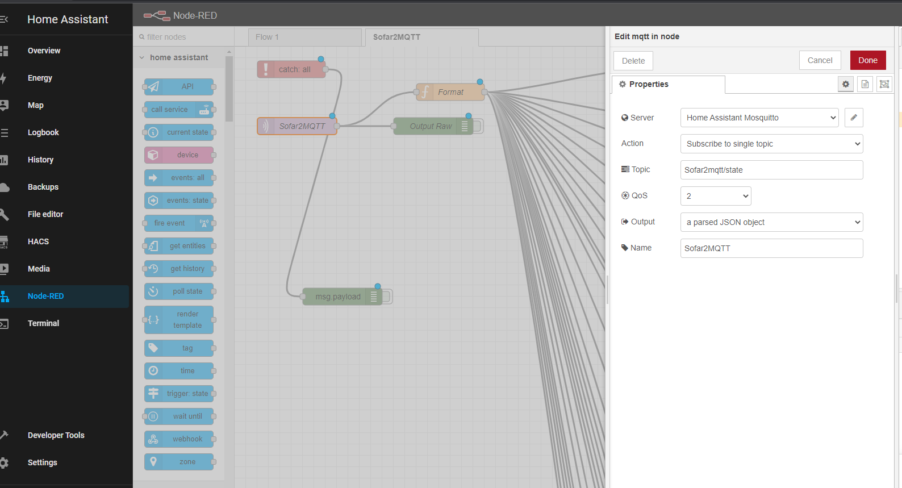Select the catch: all node on canvas

(x=291, y=69)
